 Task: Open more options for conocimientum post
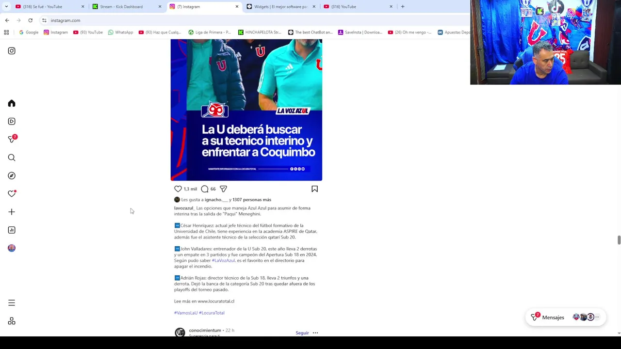[x=315, y=333]
